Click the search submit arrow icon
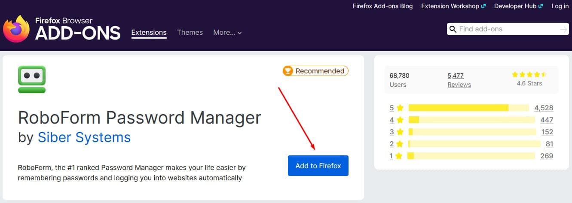The height and width of the screenshot is (203, 572). pos(563,29)
